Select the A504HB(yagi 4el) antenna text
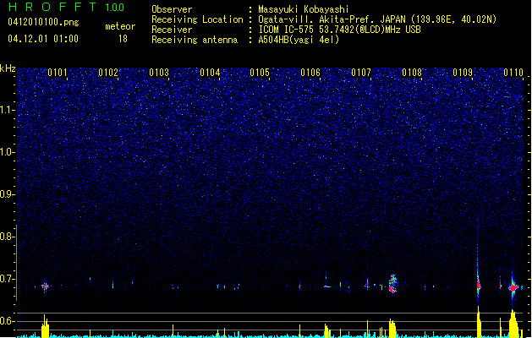 (x=299, y=40)
